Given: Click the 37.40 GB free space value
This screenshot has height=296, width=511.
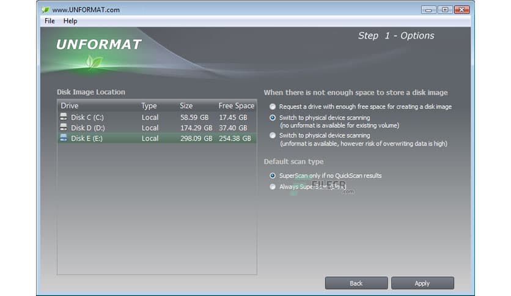Looking at the screenshot, I should click(233, 128).
